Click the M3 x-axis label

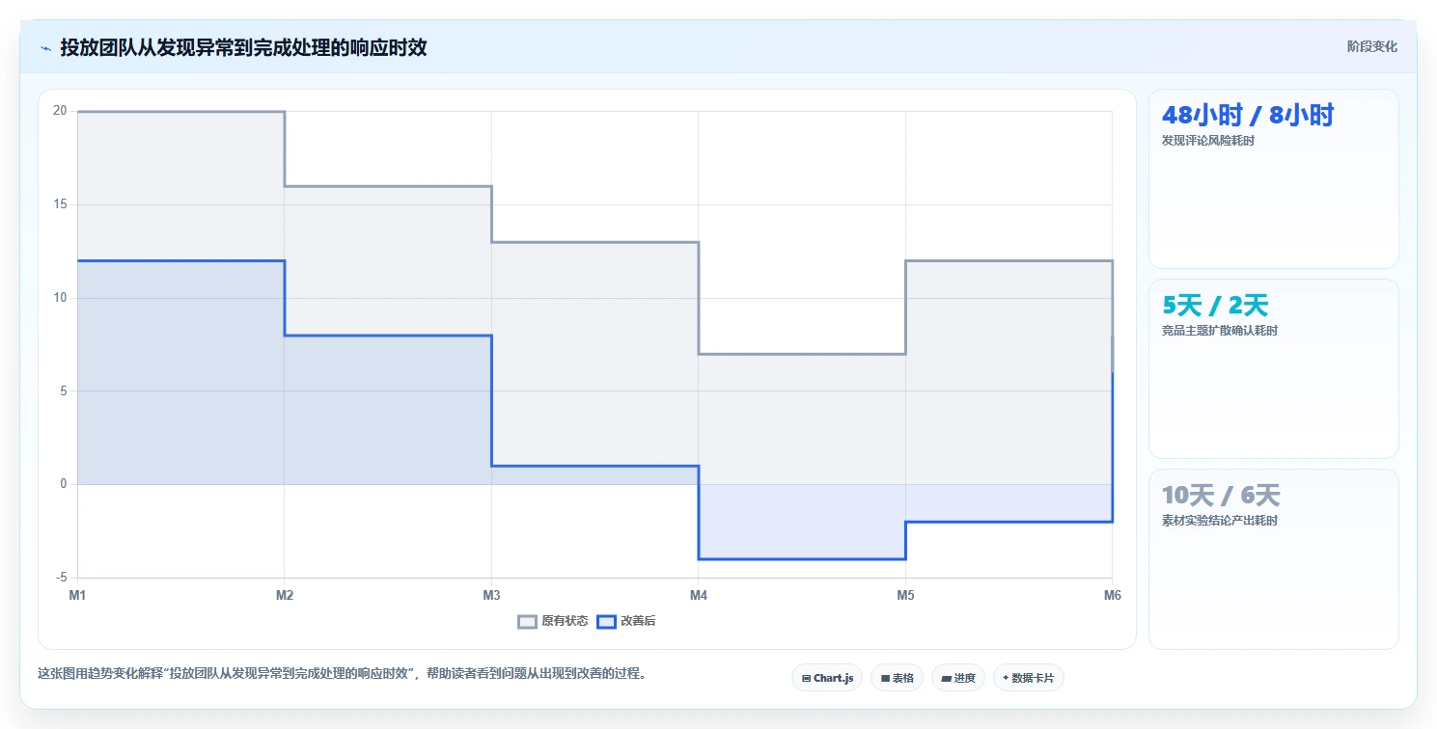[x=491, y=596]
